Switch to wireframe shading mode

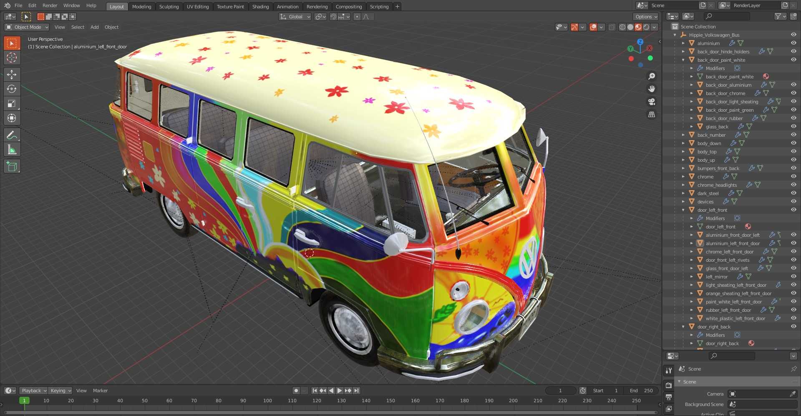[622, 27]
